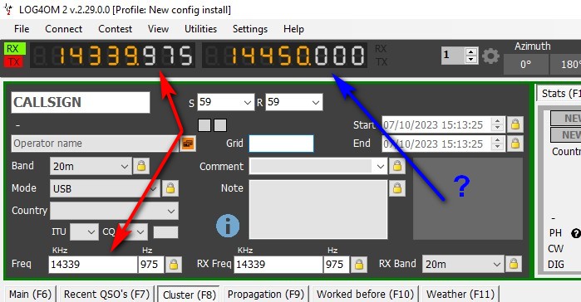
Task: Click the RX indicator button
Action: coord(14,49)
